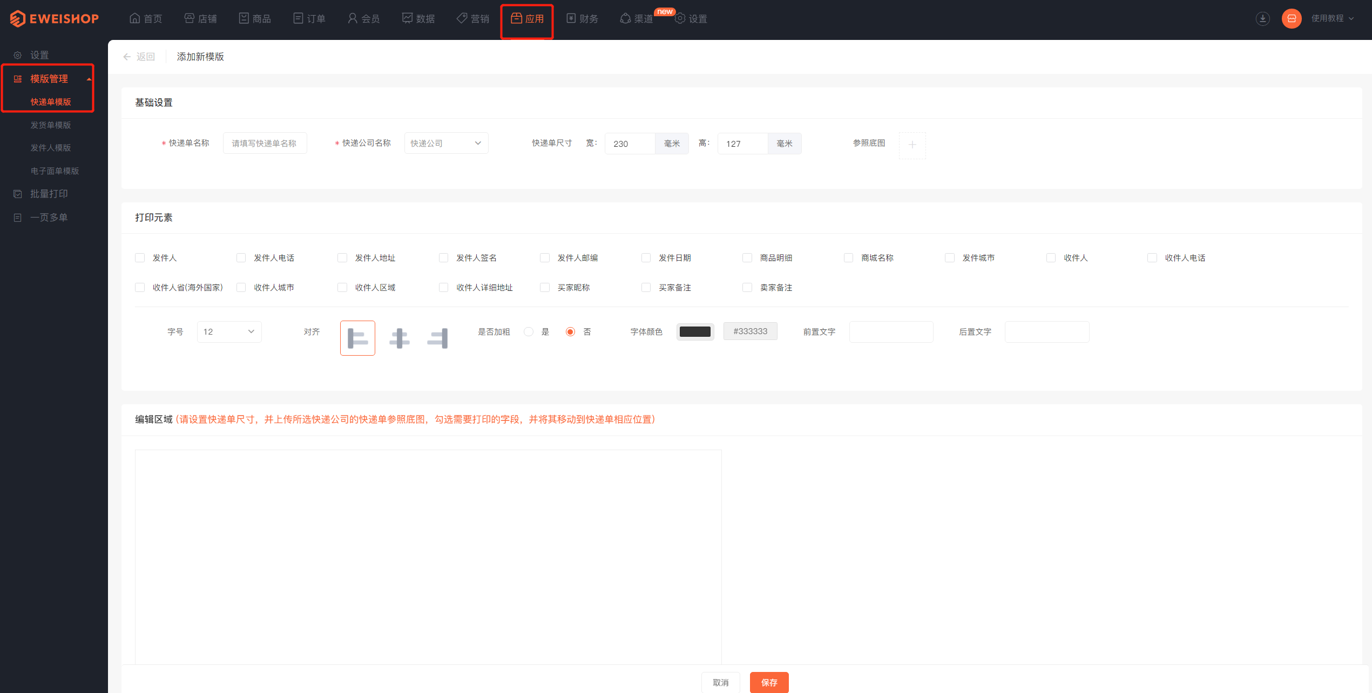Check the 买家备注 checkbox
The width and height of the screenshot is (1372, 693).
point(646,287)
